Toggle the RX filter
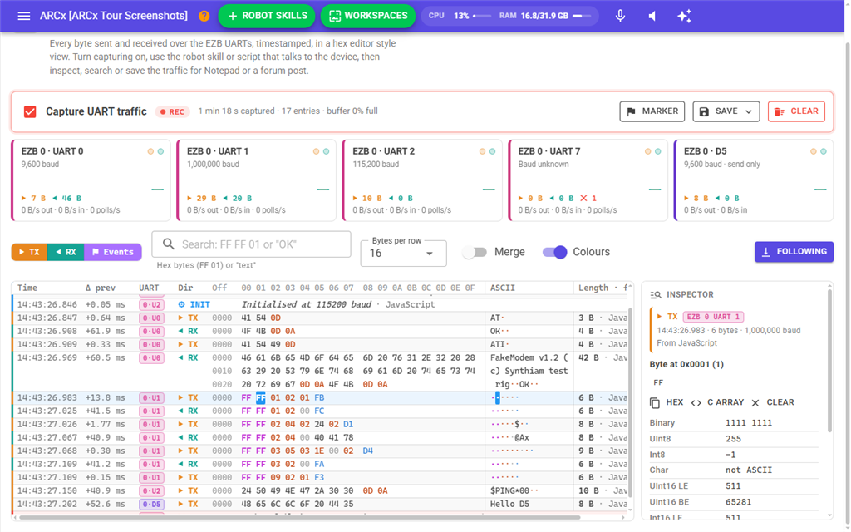 (x=66, y=252)
